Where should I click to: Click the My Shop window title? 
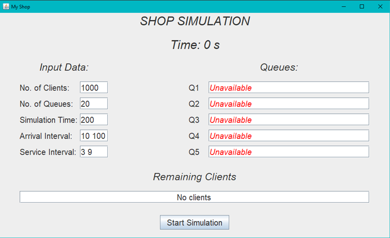coord(21,7)
